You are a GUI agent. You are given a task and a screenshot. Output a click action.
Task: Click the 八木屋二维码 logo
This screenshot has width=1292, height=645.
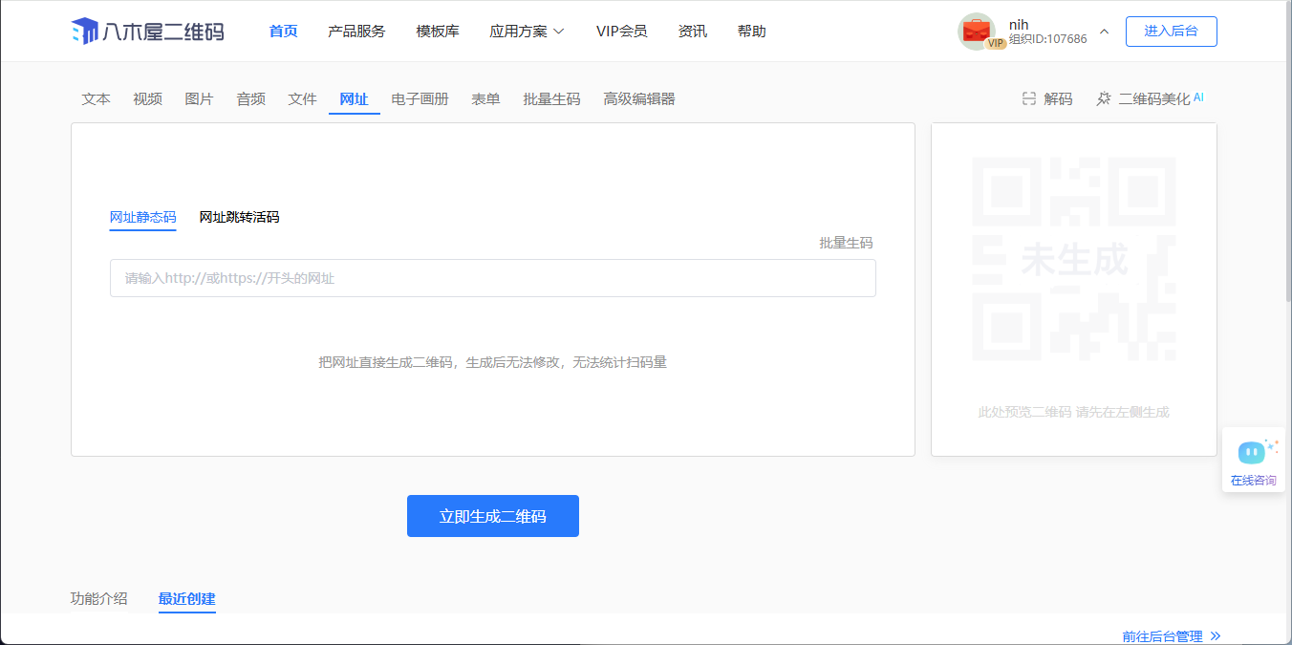click(x=148, y=32)
